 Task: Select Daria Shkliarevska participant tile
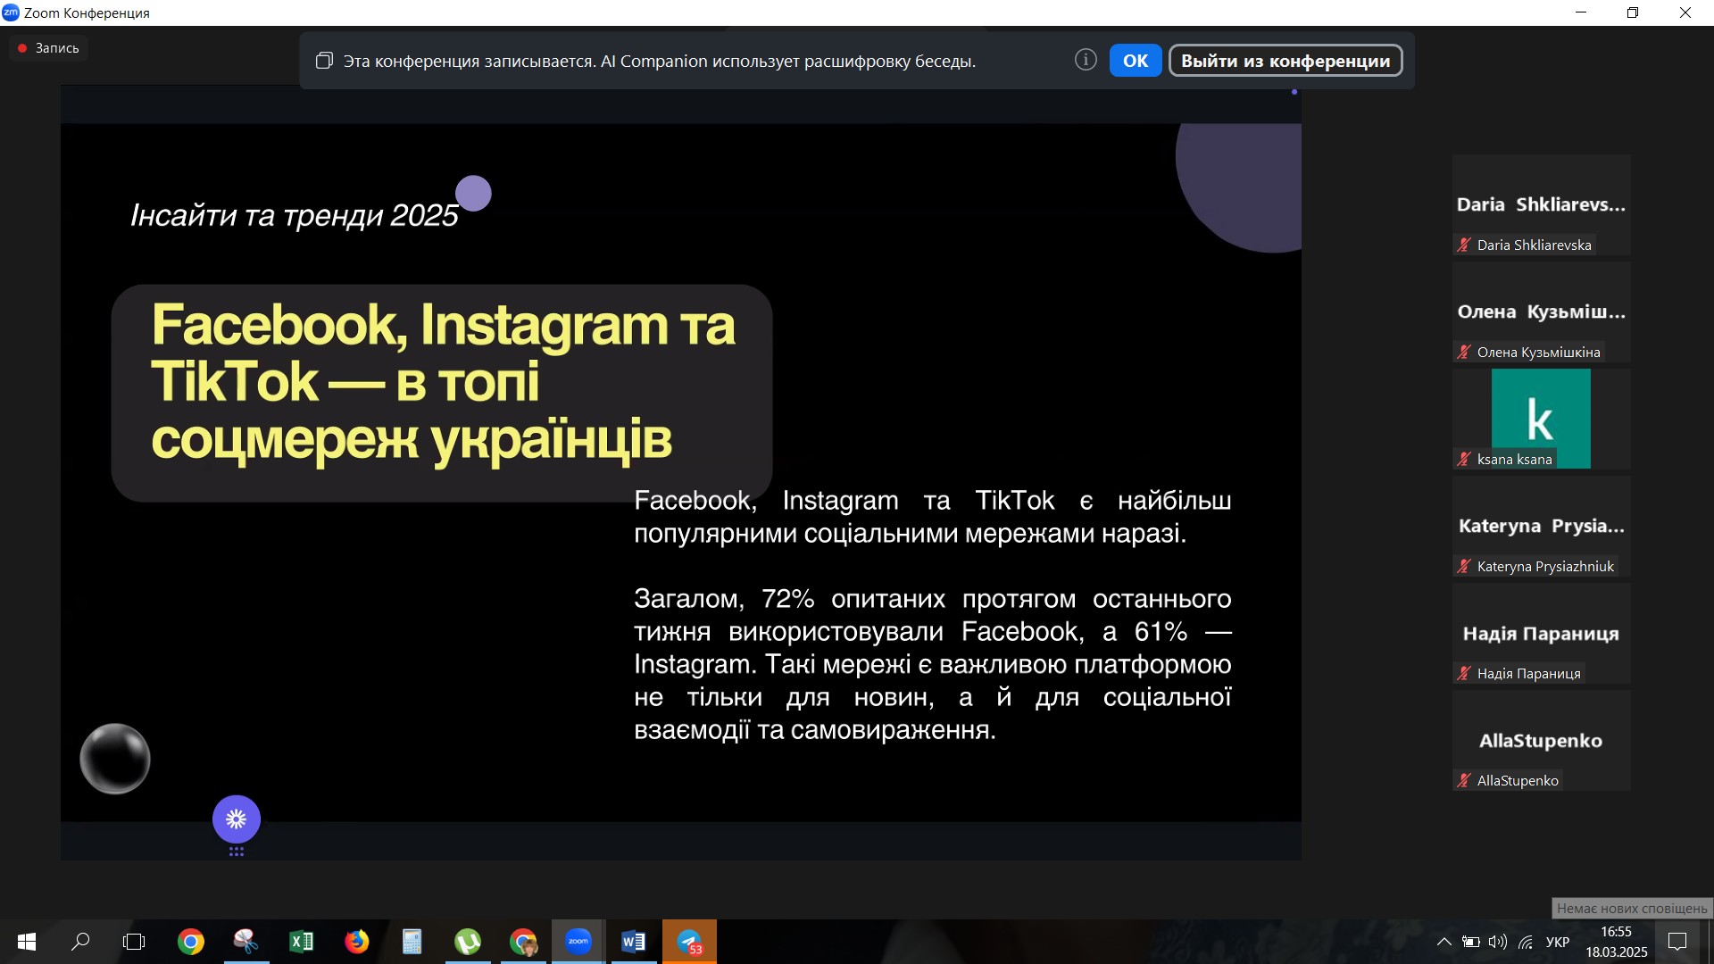[x=1541, y=205]
